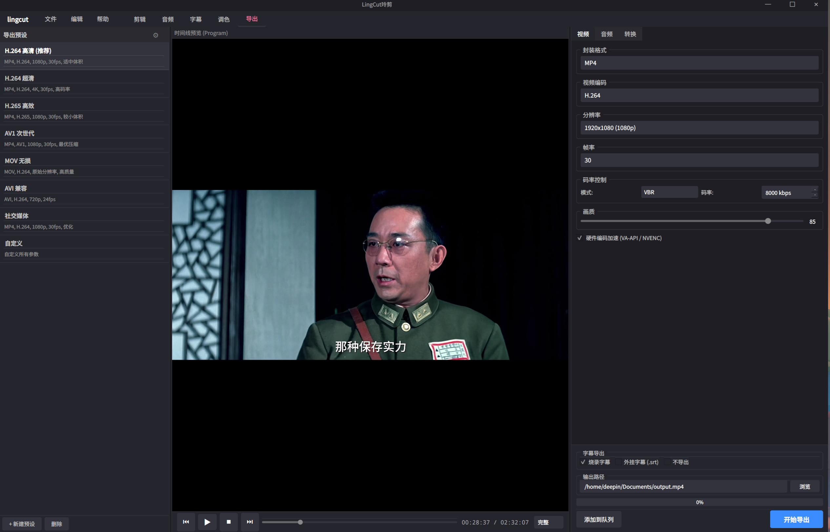Click 添加到队列 button
830x532 pixels.
pos(598,520)
